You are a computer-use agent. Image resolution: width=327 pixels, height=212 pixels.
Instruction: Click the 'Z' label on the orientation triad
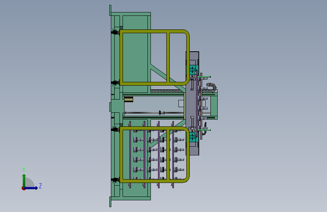[40, 186]
